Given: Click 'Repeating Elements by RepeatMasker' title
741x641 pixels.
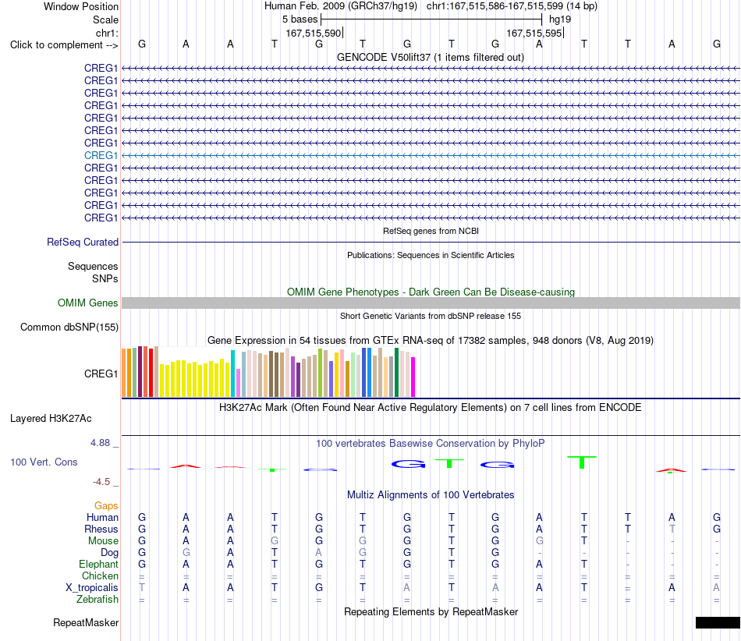Looking at the screenshot, I should coord(431,611).
